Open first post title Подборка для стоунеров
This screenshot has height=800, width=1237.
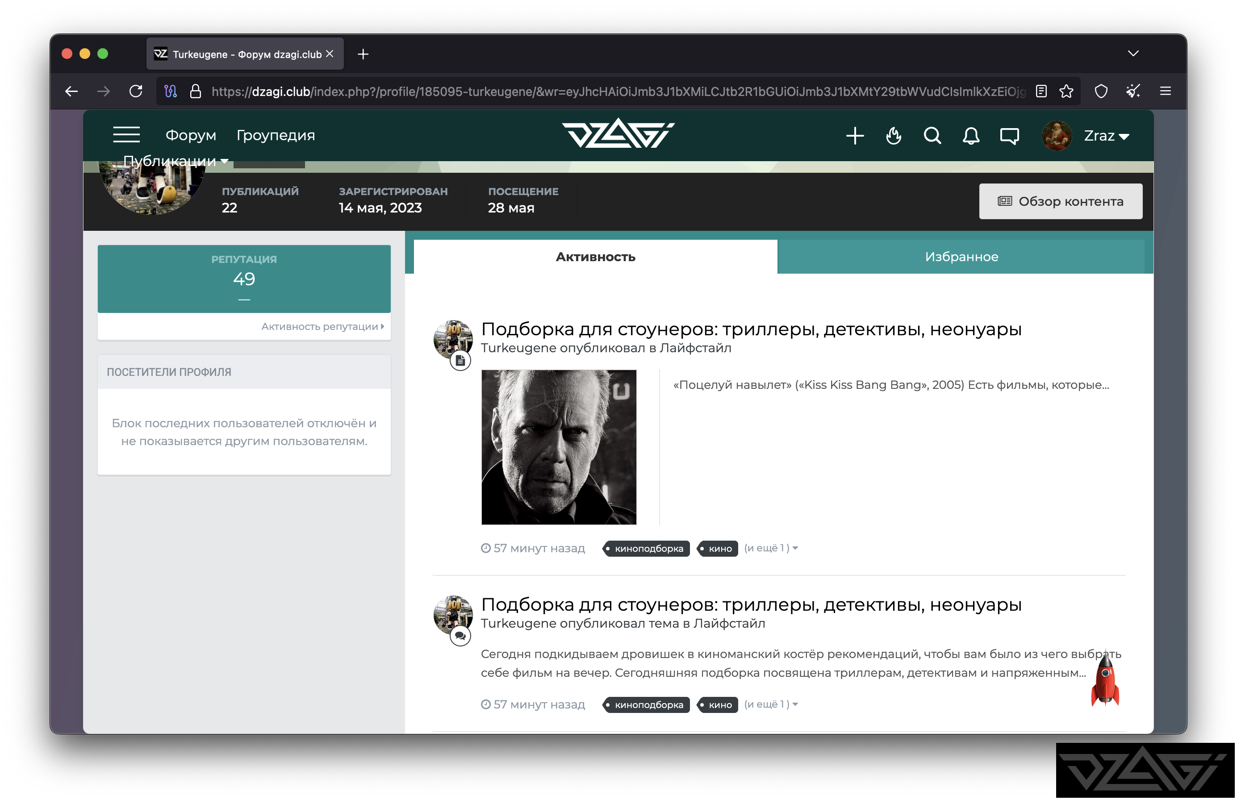pyautogui.click(x=751, y=329)
